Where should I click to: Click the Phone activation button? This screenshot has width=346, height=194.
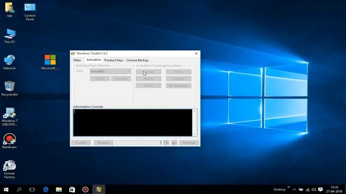pos(178,72)
